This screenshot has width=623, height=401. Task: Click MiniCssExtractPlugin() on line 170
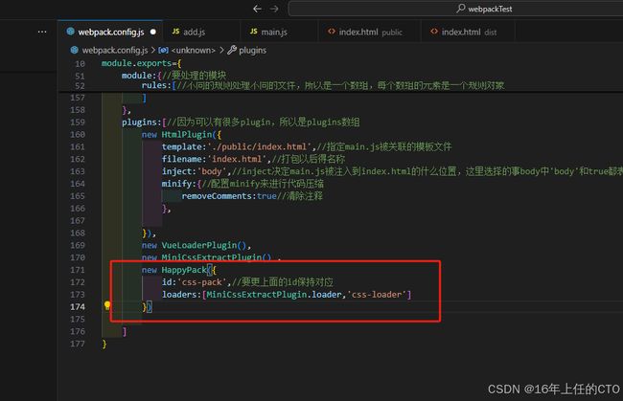[217, 257]
